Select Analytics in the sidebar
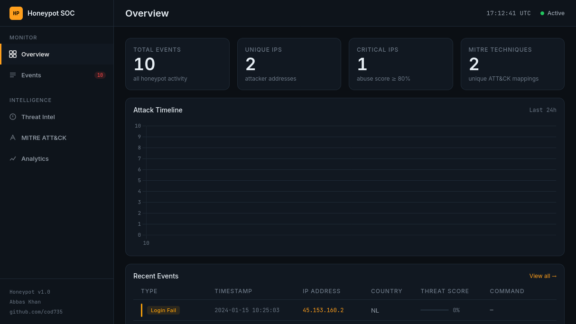Screen dimensions: 576x324 tap(35, 158)
